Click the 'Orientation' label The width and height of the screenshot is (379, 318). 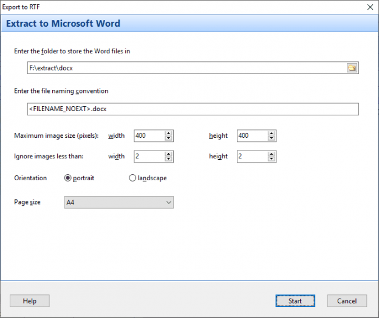click(x=30, y=178)
